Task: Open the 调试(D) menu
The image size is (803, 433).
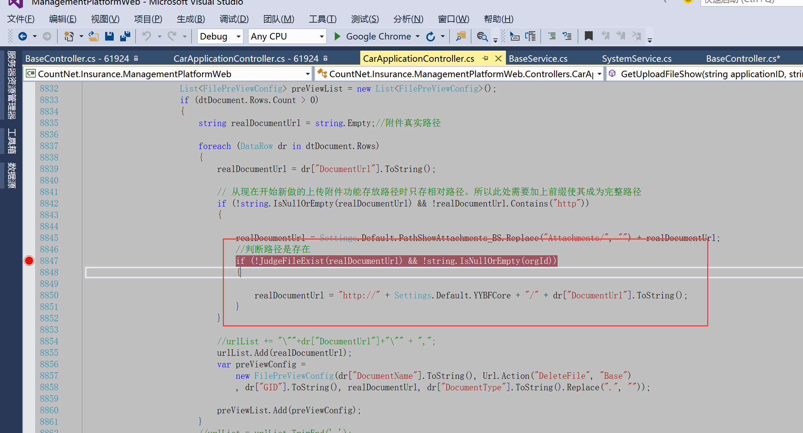Action: click(234, 19)
